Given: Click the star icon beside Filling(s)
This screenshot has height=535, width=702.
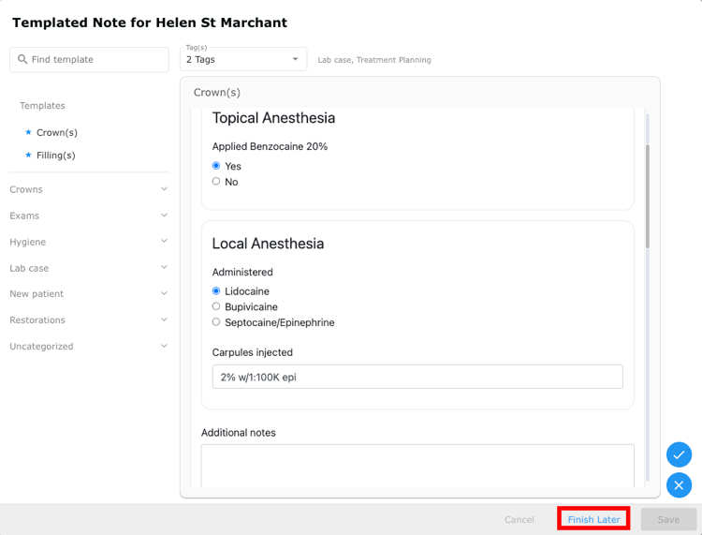Looking at the screenshot, I should tap(28, 155).
